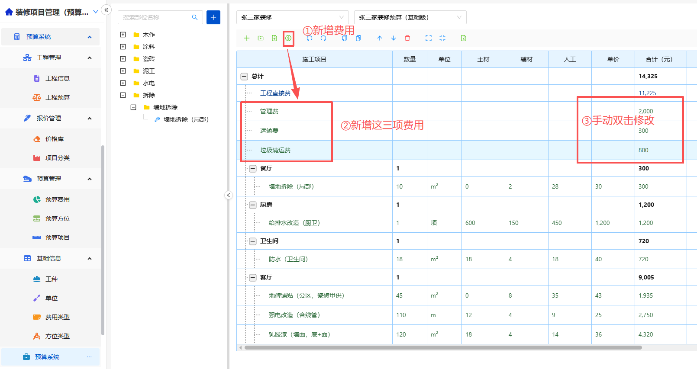
Task: Select the 管理费 row
Action: pyautogui.click(x=467, y=111)
